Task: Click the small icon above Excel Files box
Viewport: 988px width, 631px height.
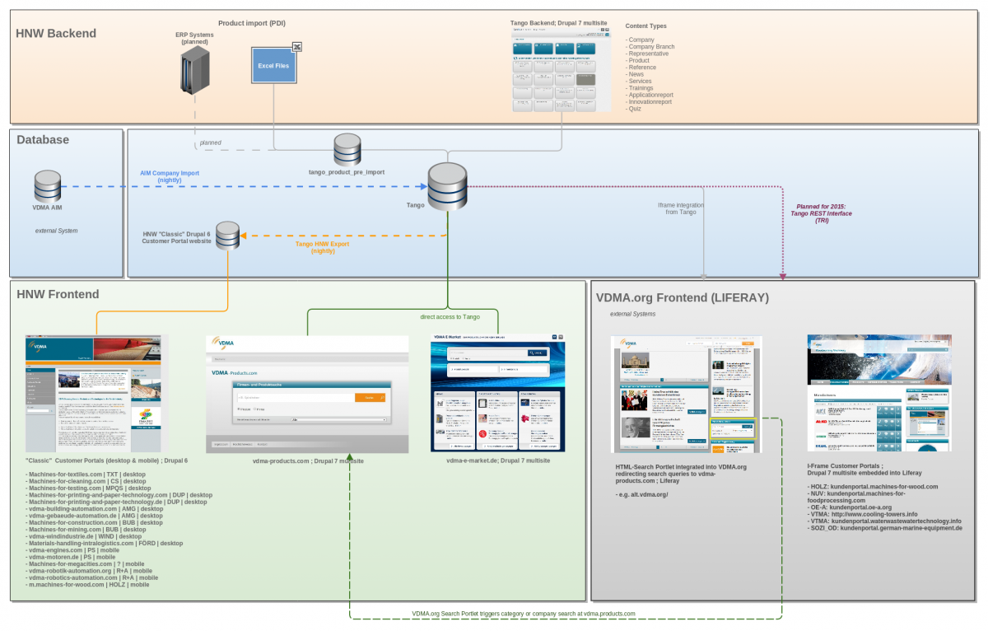Action: 297,46
